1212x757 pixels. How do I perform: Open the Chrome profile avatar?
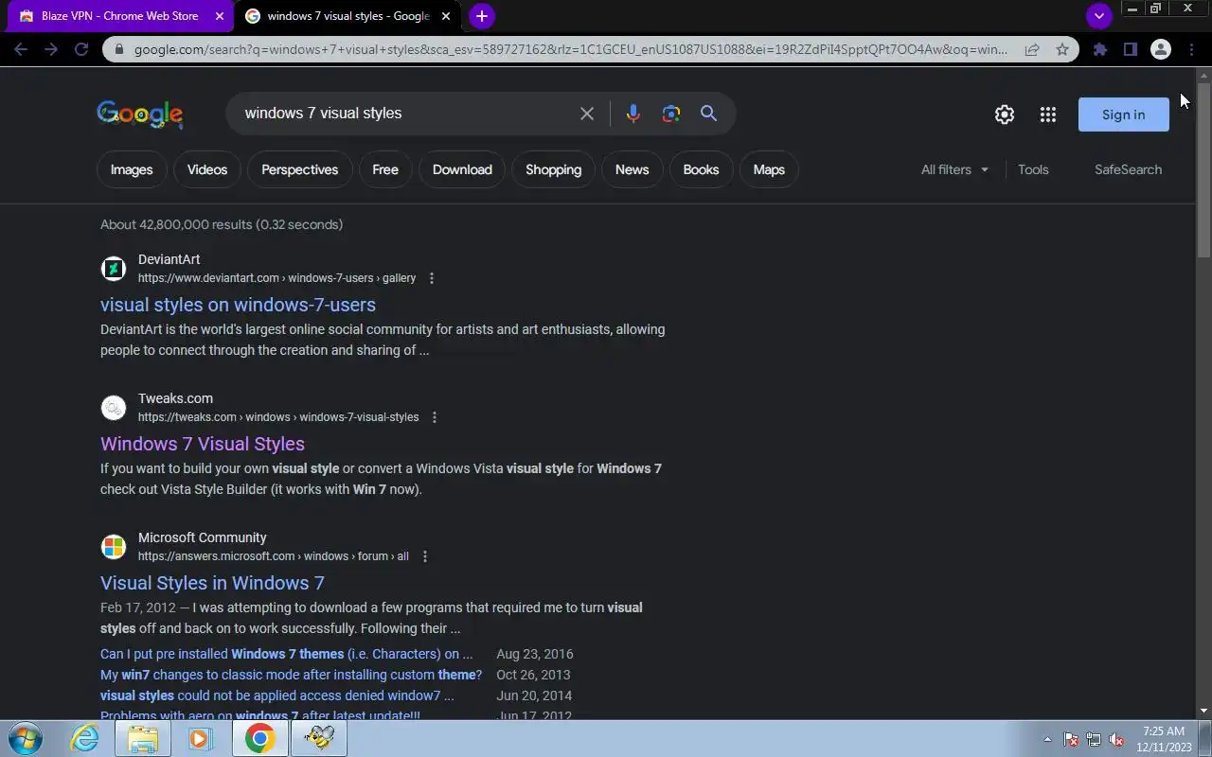(1161, 49)
